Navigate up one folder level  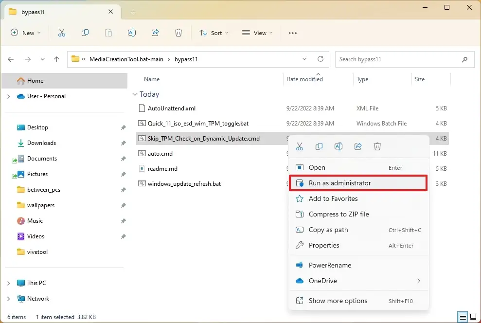coord(56,59)
